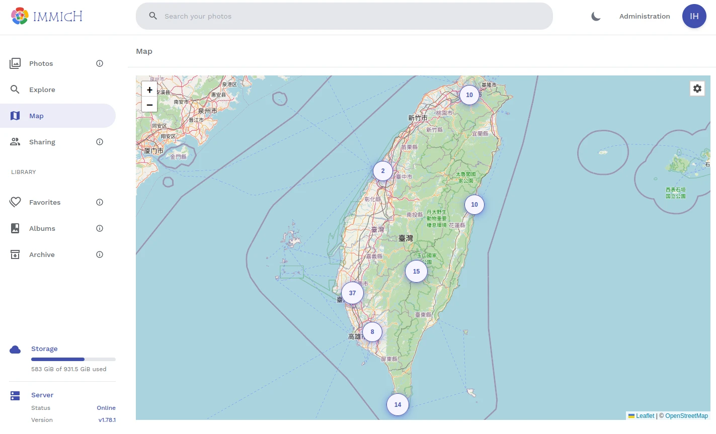
Task: Click the storage usage progress bar
Action: [x=73, y=359]
